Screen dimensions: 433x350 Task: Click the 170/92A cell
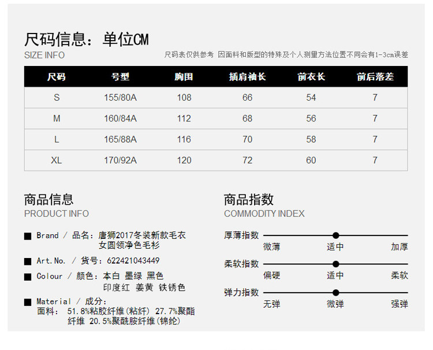click(x=121, y=160)
